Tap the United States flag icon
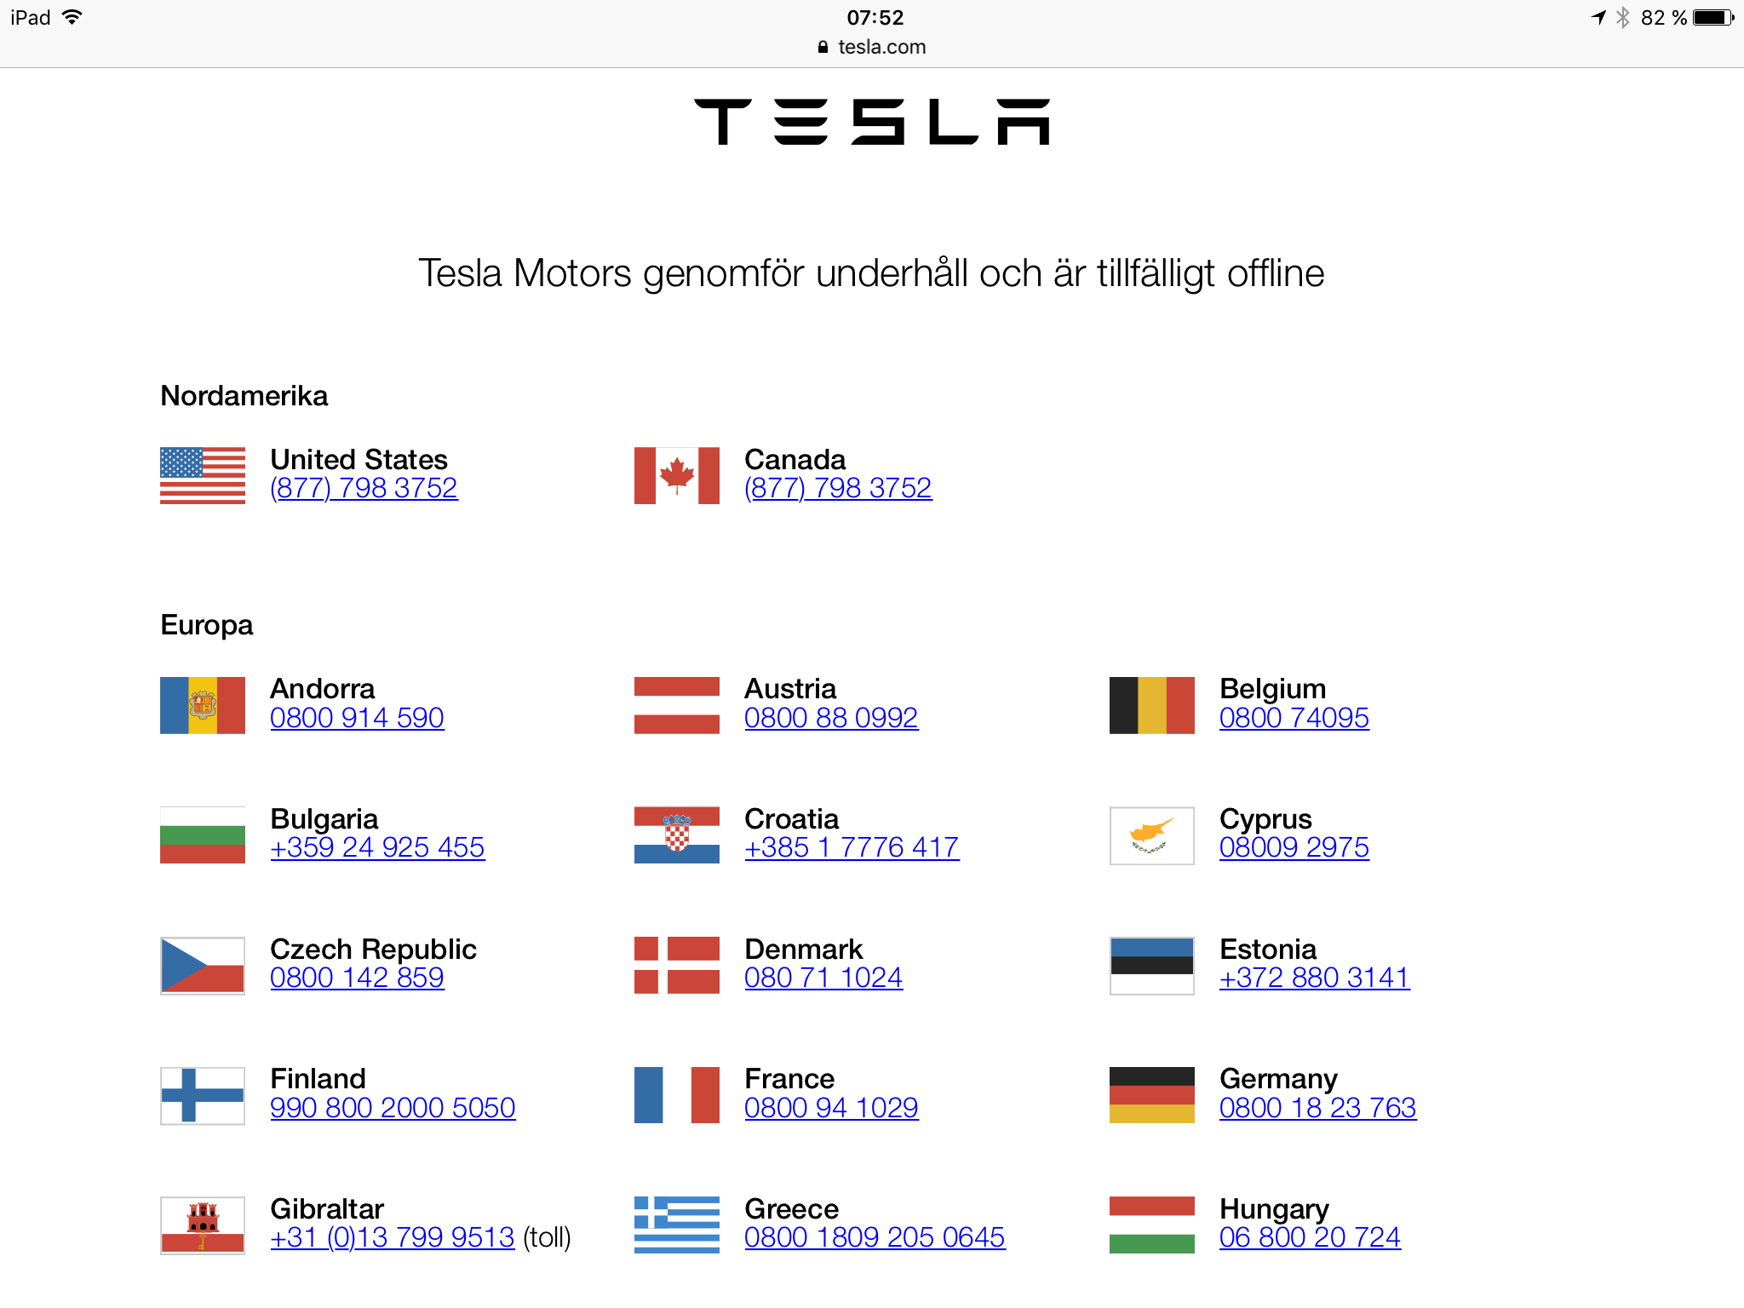The image size is (1744, 1308). pos(203,475)
